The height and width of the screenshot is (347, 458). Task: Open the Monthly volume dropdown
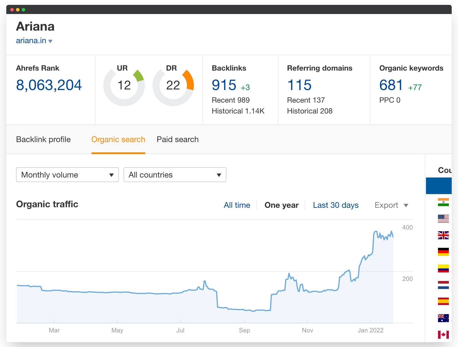pos(67,175)
